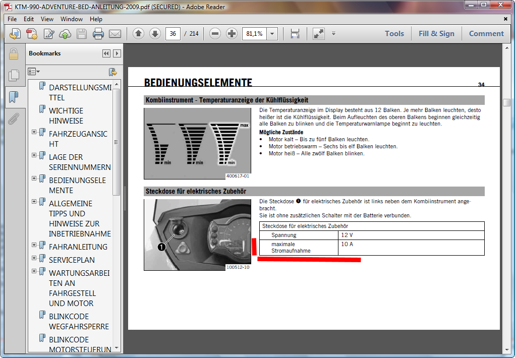The width and height of the screenshot is (515, 358).
Task: Go to previous page with up arrow
Action: click(x=139, y=34)
